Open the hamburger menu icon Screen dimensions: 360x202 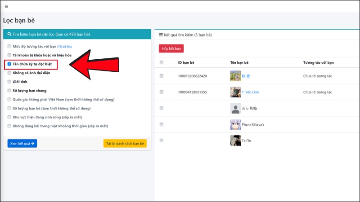pyautogui.click(x=6, y=6)
